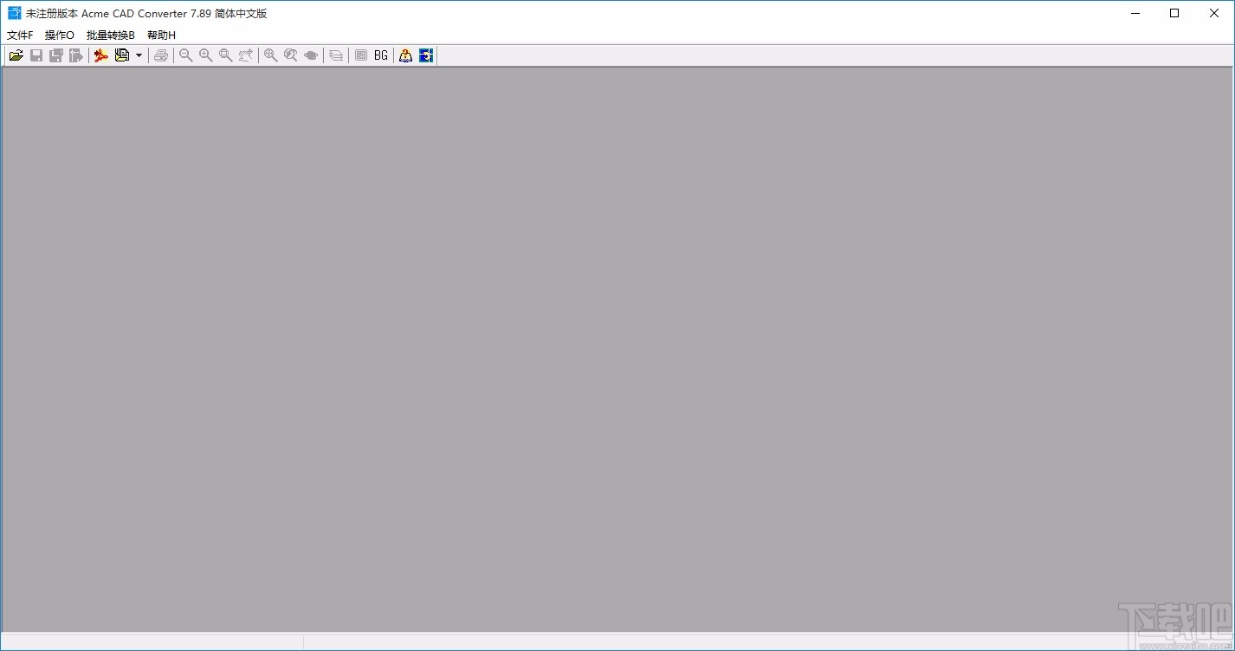Image resolution: width=1235 pixels, height=651 pixels.
Task: Click the PDF conversion icon in the toolbar
Action: [100, 55]
